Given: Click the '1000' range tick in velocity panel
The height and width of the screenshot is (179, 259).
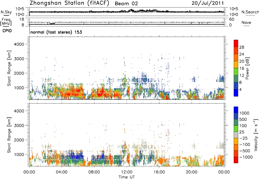Looking at the screenshot, I should [x=19, y=154].
